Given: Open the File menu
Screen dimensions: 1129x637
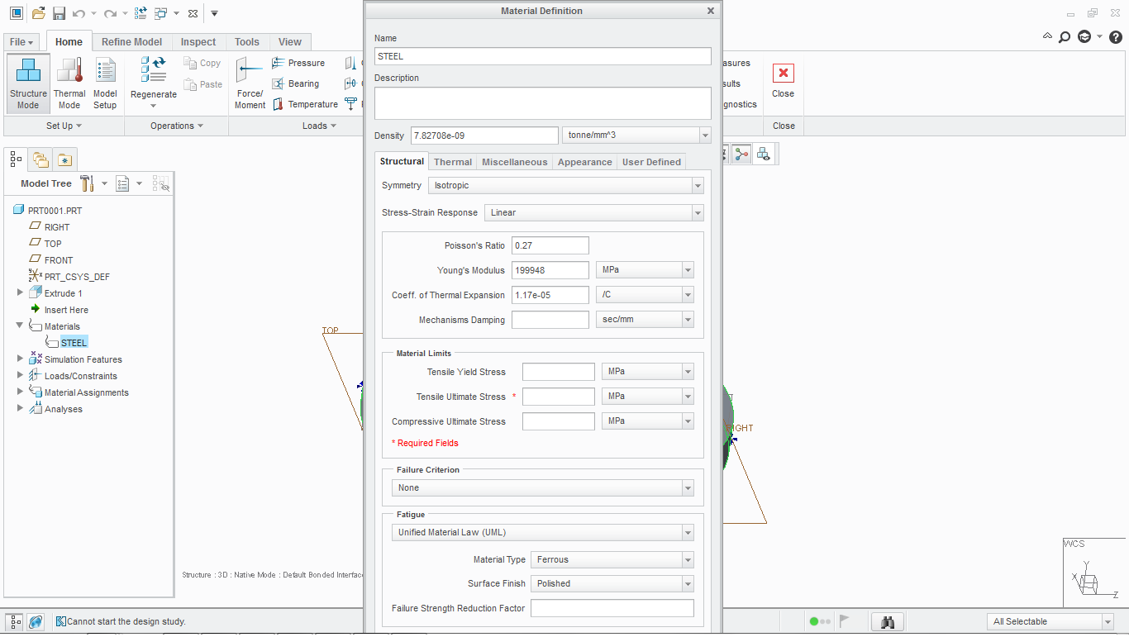Looking at the screenshot, I should [22, 42].
